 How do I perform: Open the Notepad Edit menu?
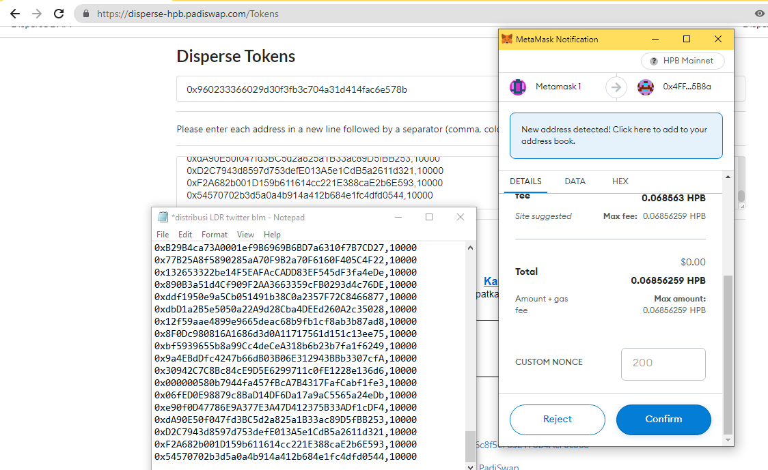coord(185,235)
